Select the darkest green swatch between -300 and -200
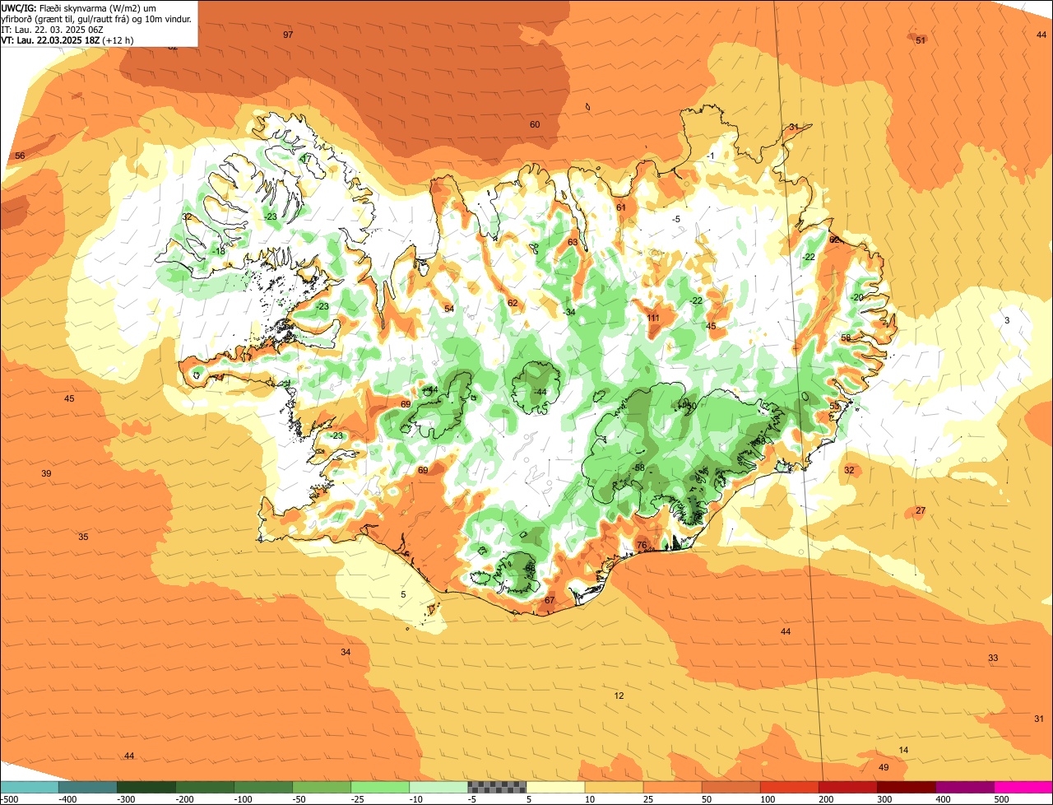 tap(146, 787)
